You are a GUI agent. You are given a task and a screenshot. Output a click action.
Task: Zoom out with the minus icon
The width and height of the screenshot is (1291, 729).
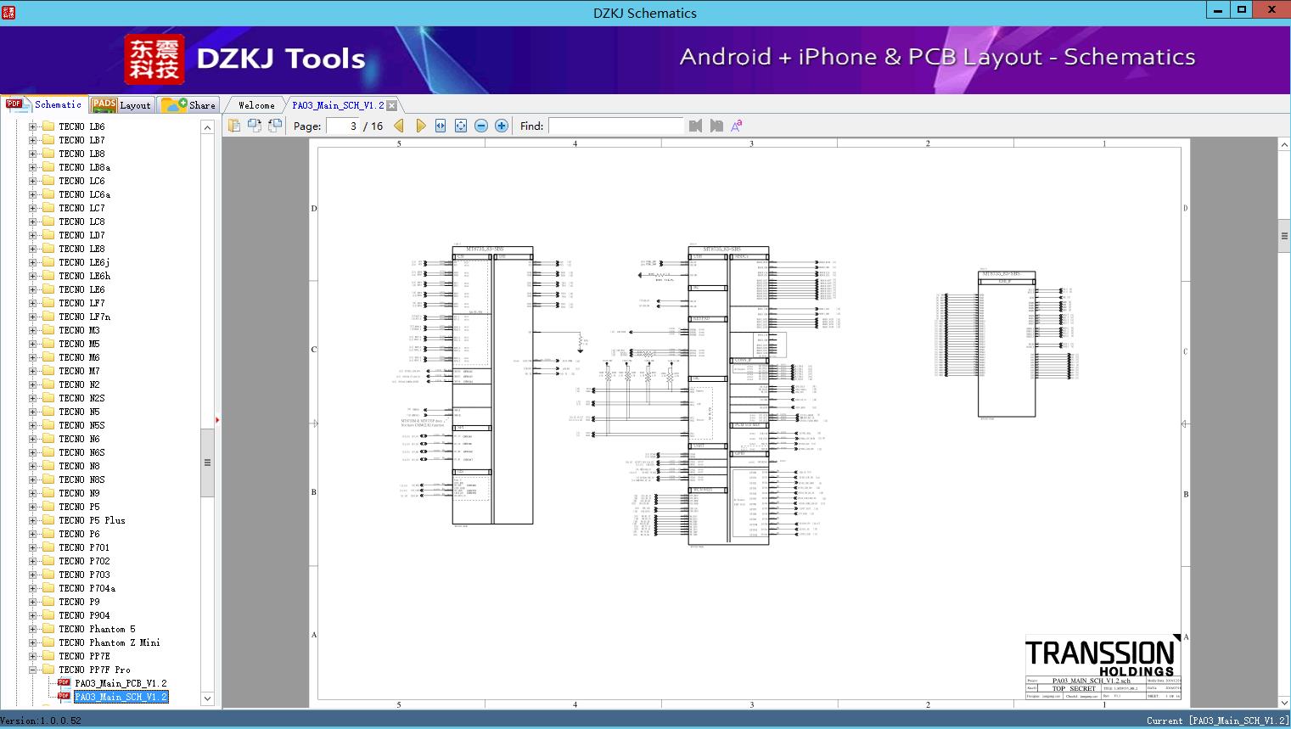pyautogui.click(x=481, y=126)
